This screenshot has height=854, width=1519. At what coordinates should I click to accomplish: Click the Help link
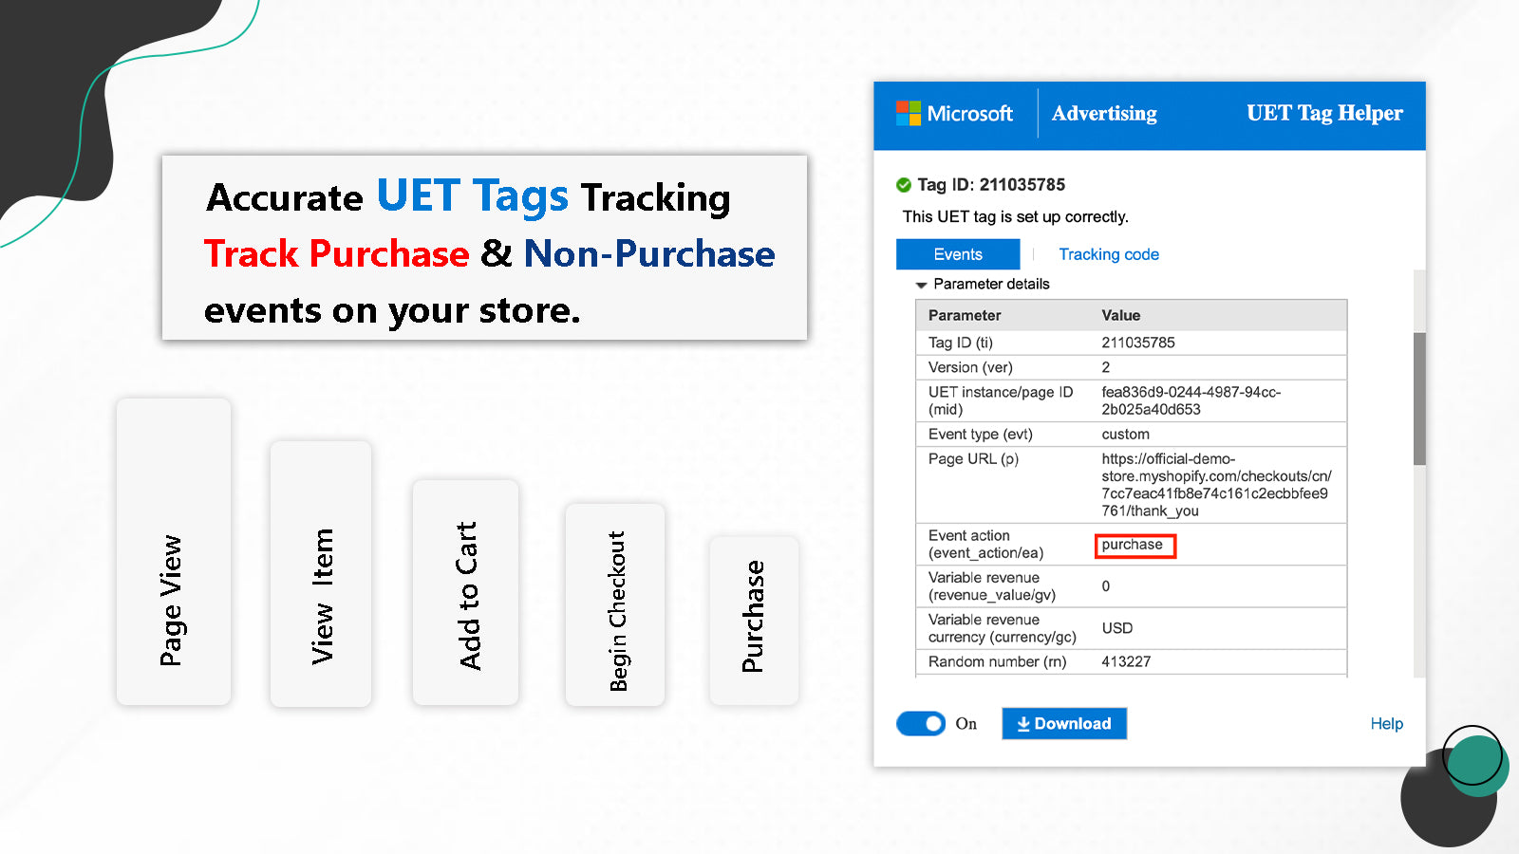pyautogui.click(x=1386, y=723)
